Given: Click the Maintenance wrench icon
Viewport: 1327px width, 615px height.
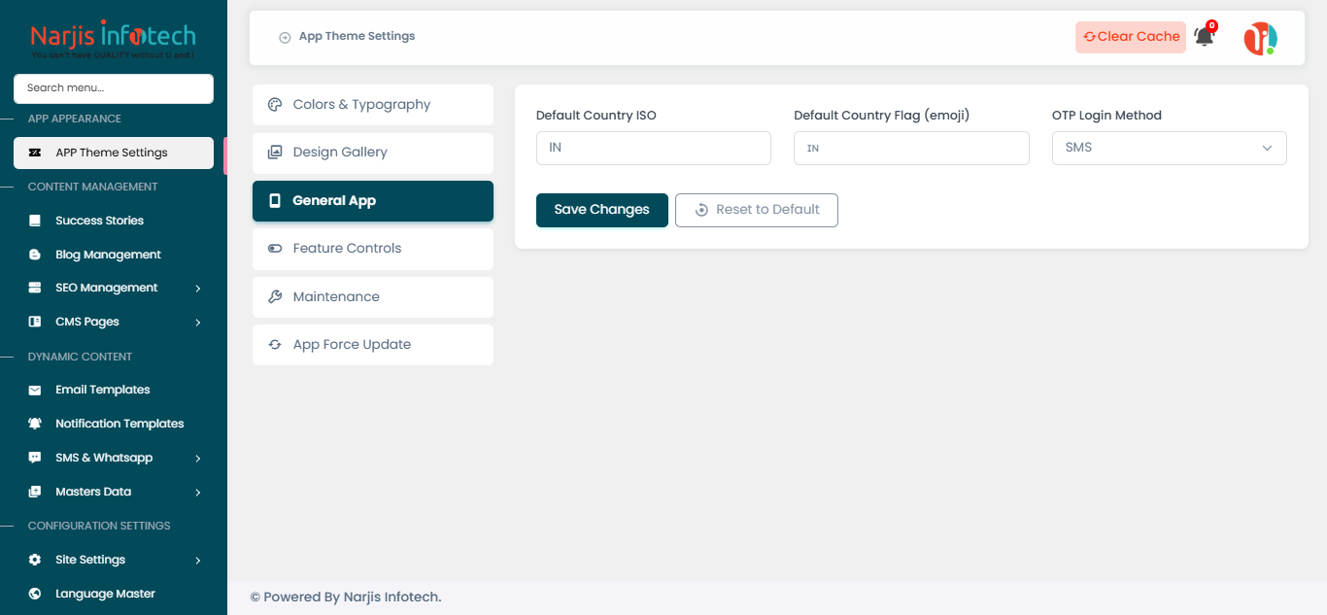Looking at the screenshot, I should pos(275,297).
